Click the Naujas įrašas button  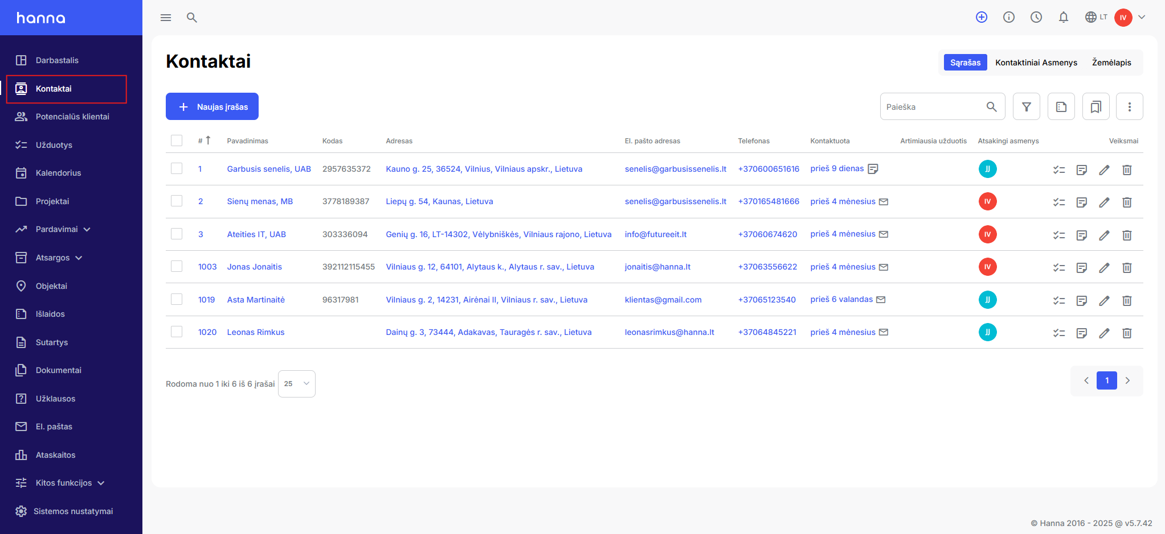pos(212,106)
